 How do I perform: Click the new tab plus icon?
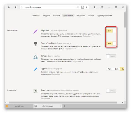(x=64, y=106)
